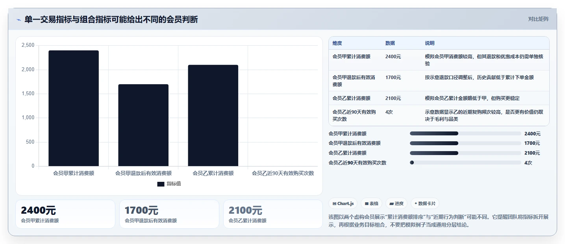
Task: Click the 会员甲退款后有效消费额 label in the progress list
Action: pyautogui.click(x=354, y=143)
